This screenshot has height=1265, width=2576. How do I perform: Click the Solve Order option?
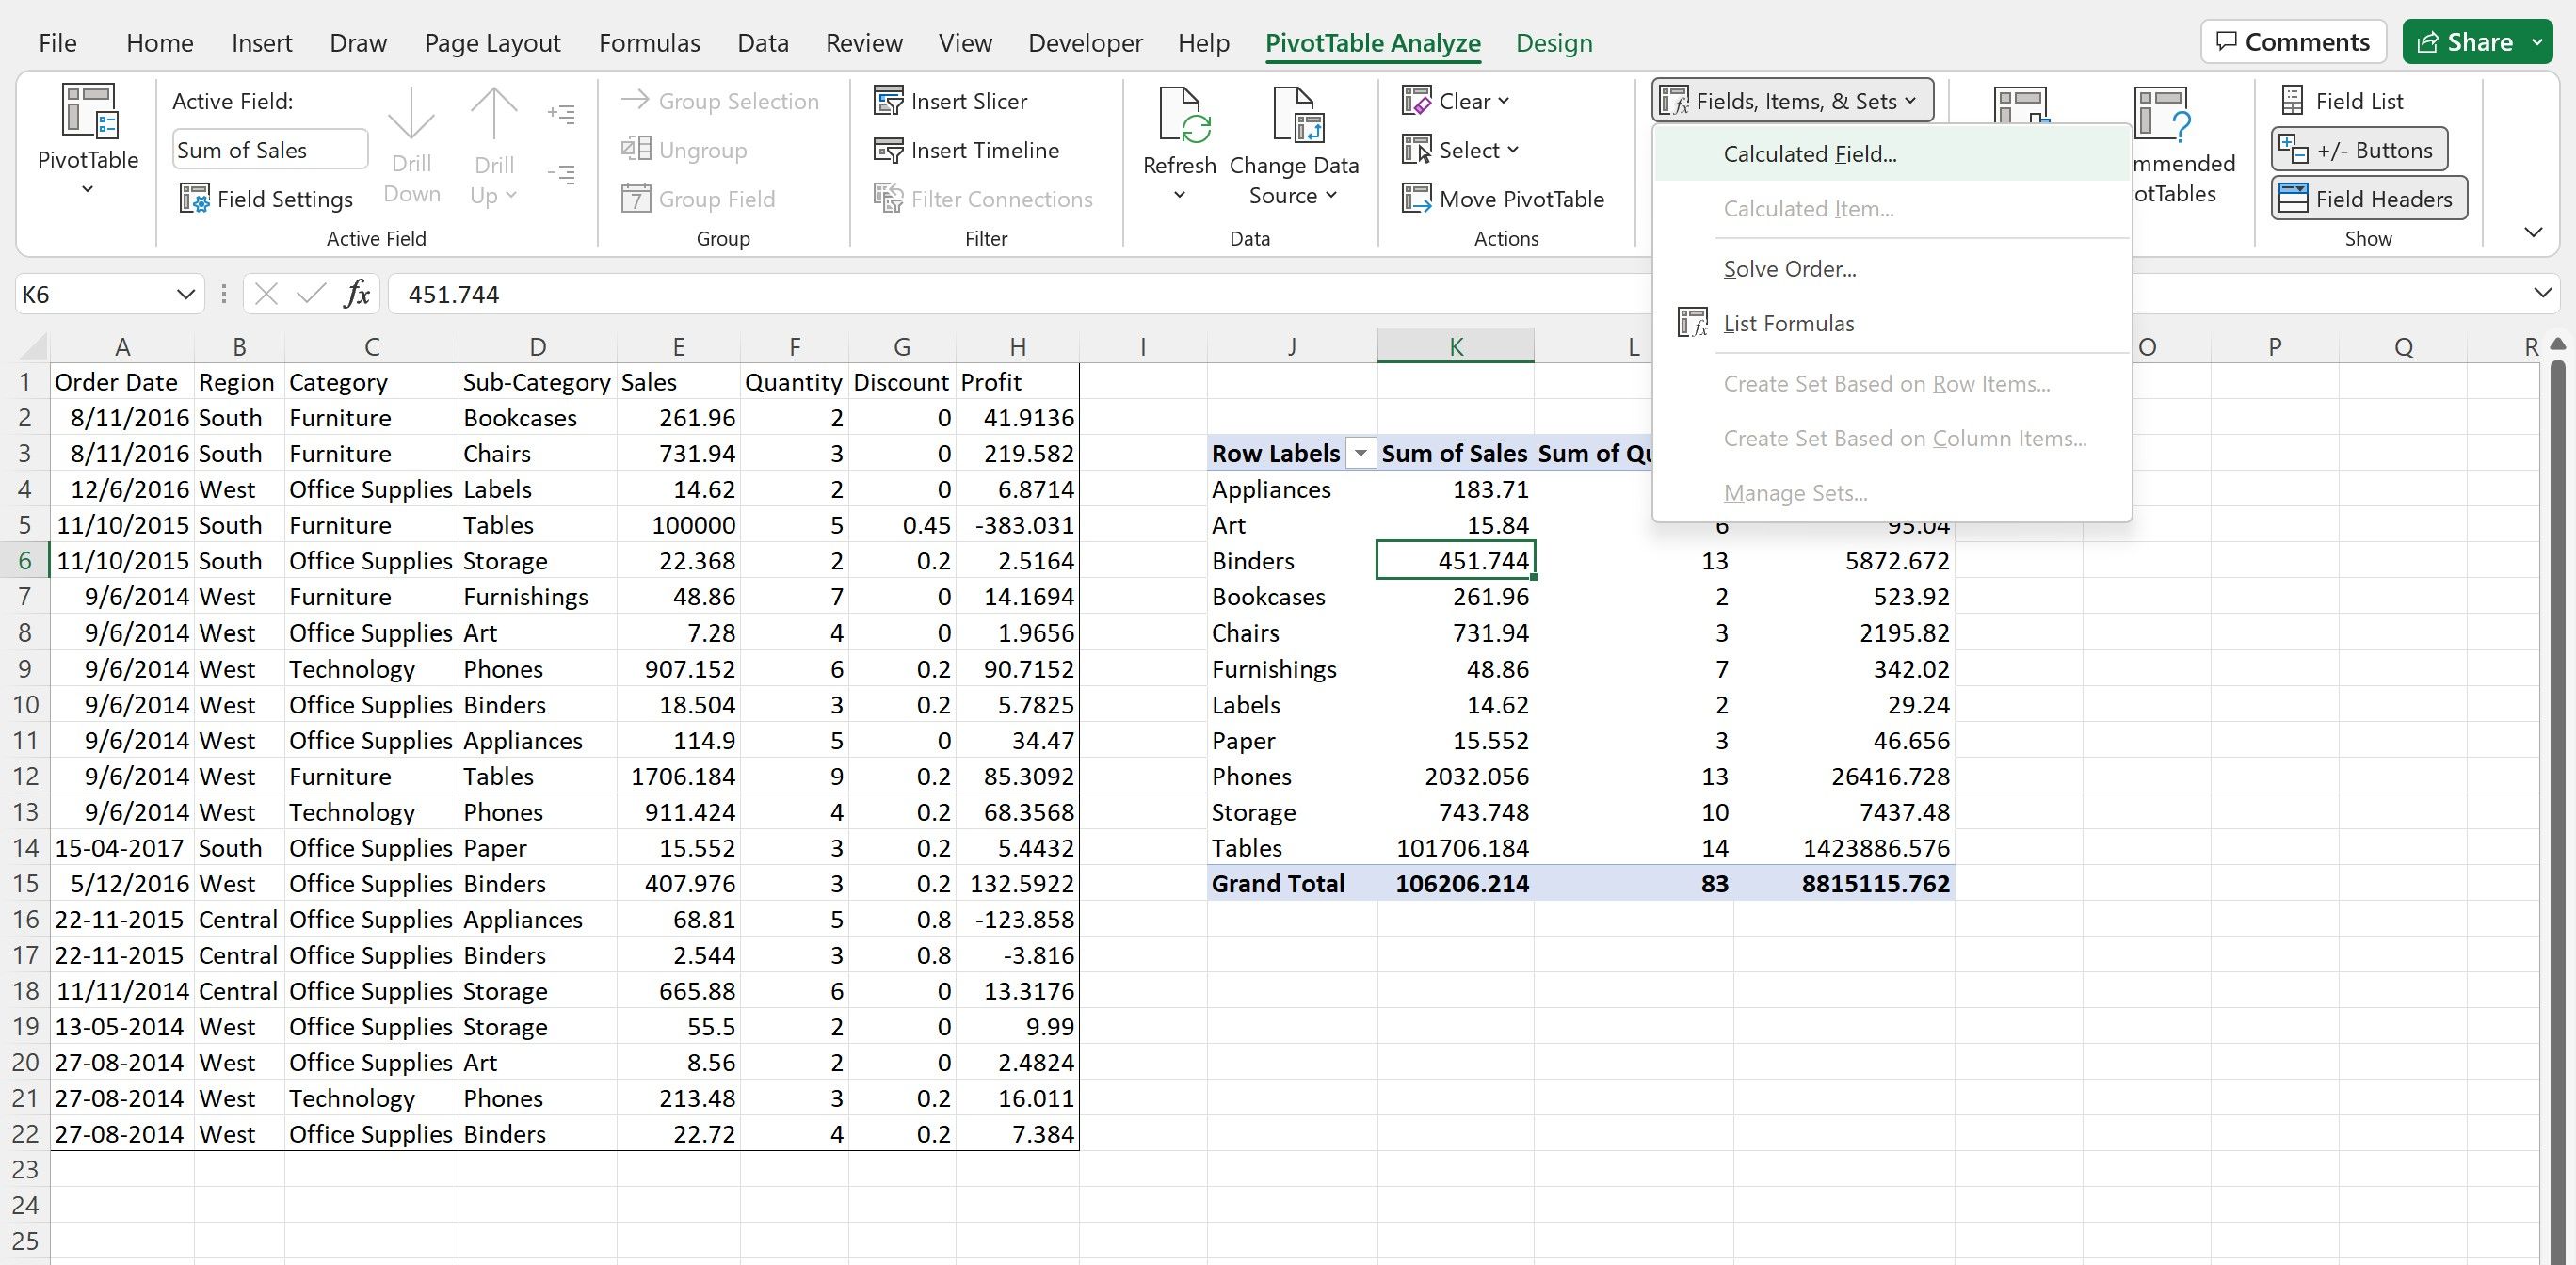[x=1789, y=268]
